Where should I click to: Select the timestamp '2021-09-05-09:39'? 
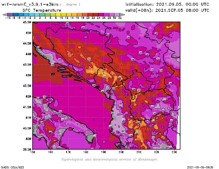pyautogui.click(x=200, y=167)
